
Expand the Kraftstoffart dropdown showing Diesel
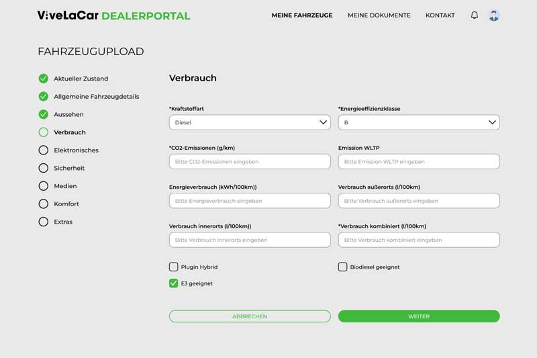tap(250, 122)
